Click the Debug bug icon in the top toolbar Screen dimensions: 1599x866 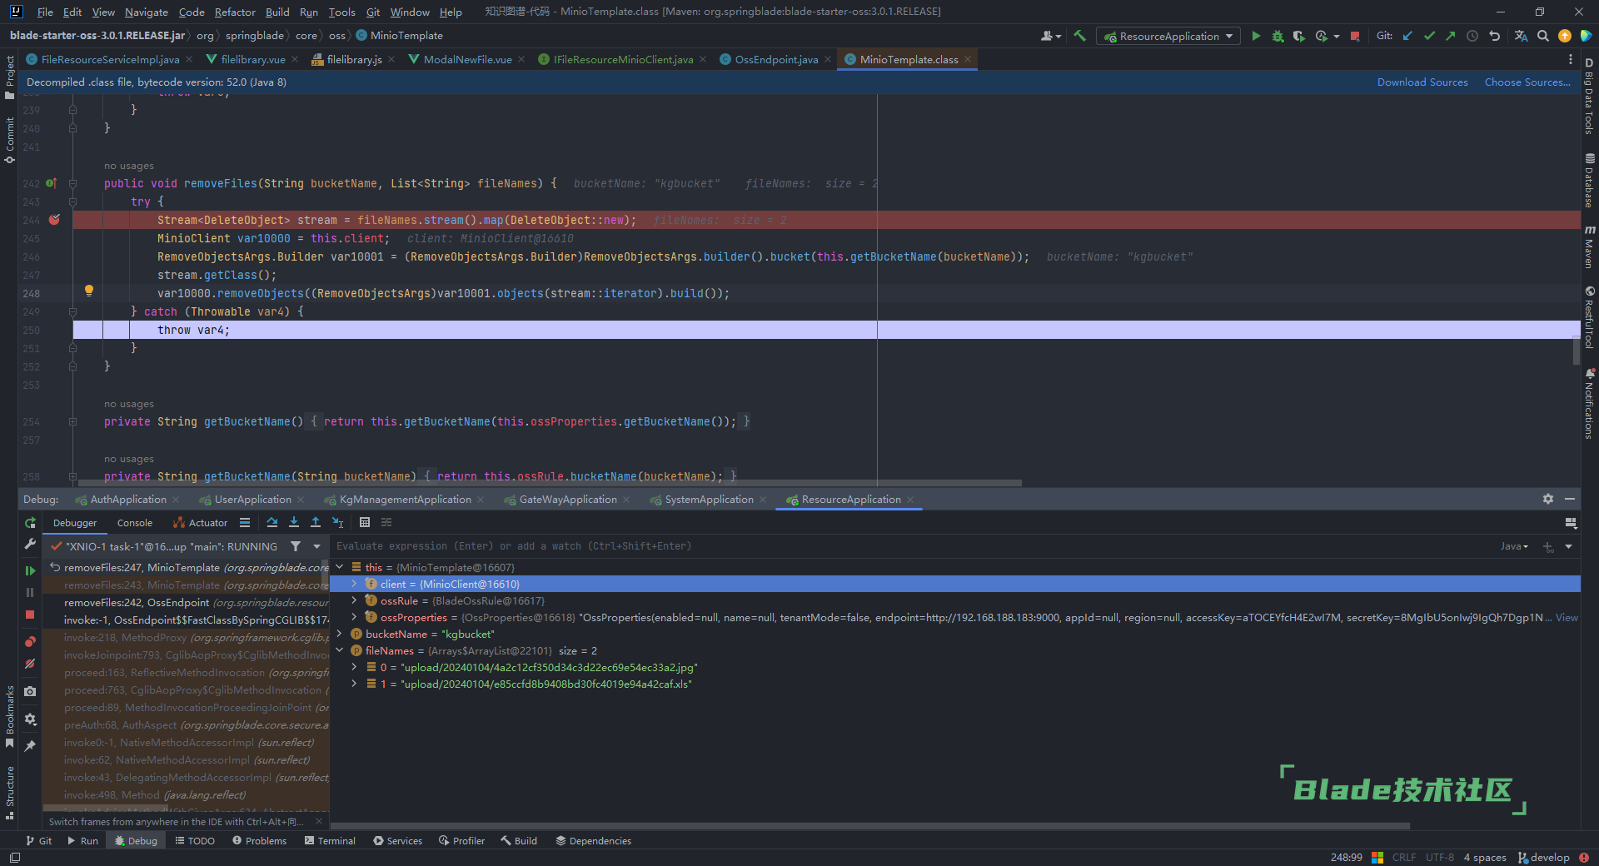1278,36
